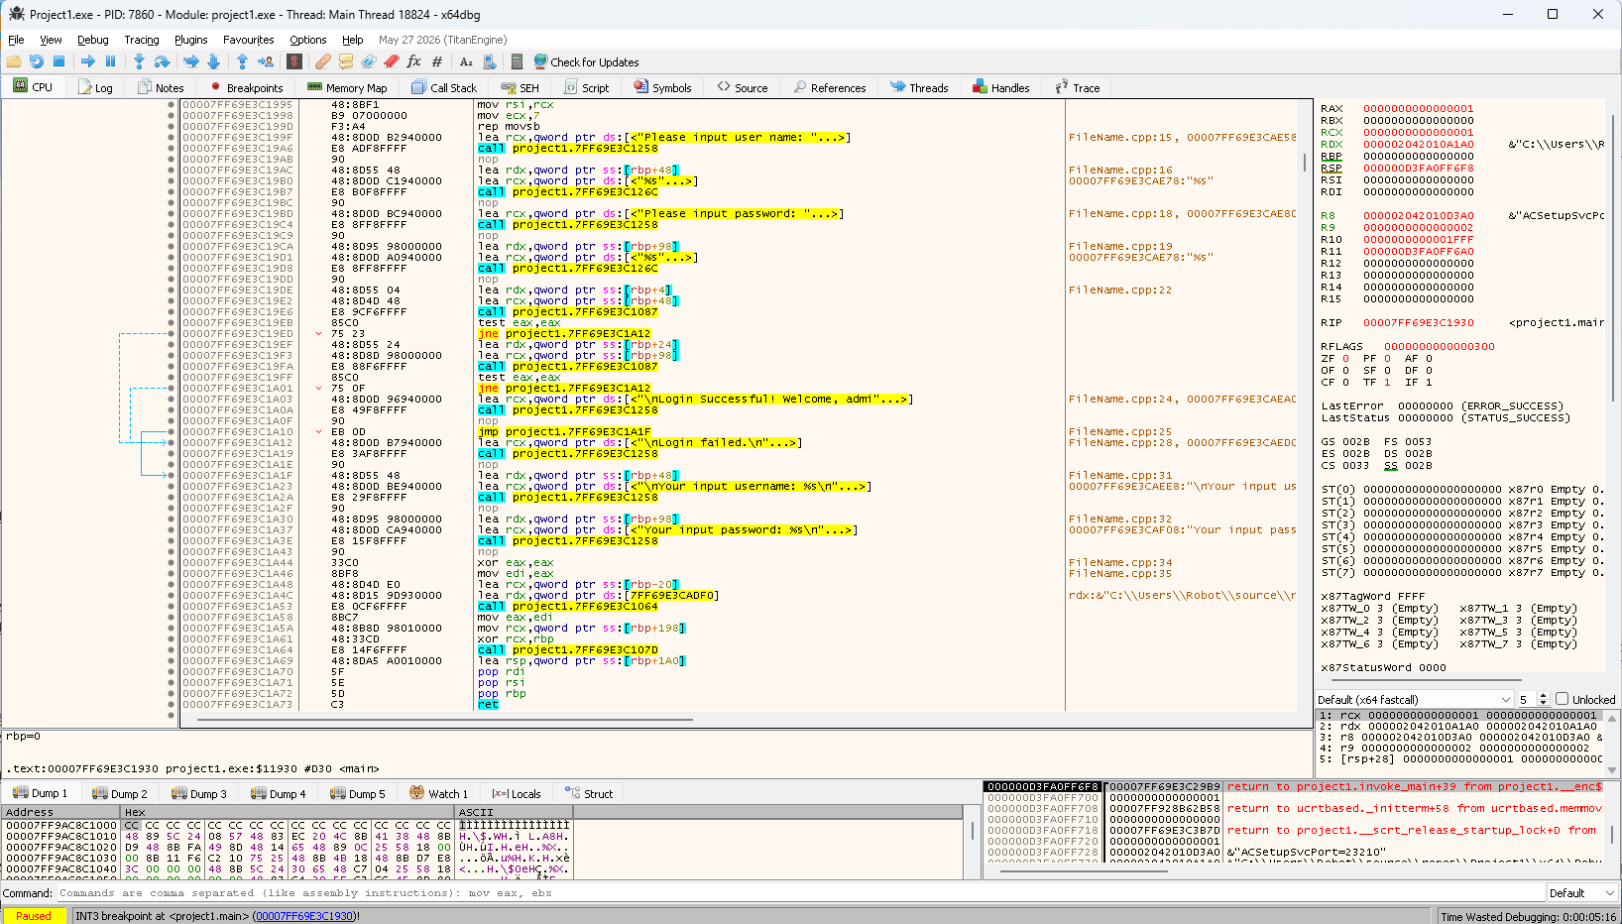Open the patches bandage icon
Screen dimensions: 1622x924
(323, 61)
